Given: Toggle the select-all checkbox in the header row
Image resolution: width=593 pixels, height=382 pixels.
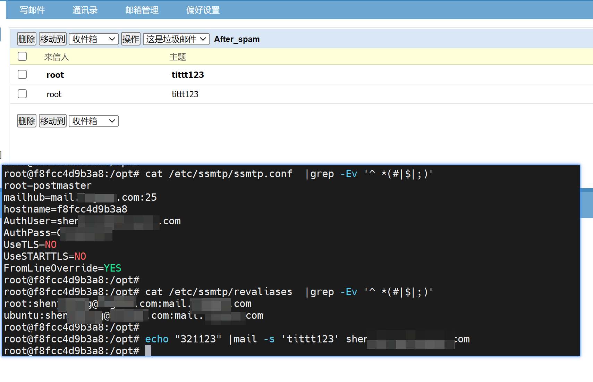Looking at the screenshot, I should point(22,56).
